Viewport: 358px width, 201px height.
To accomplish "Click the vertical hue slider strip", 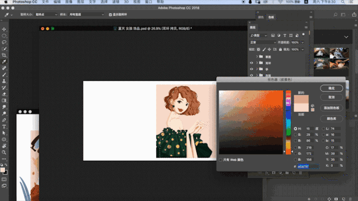I will 289,122.
